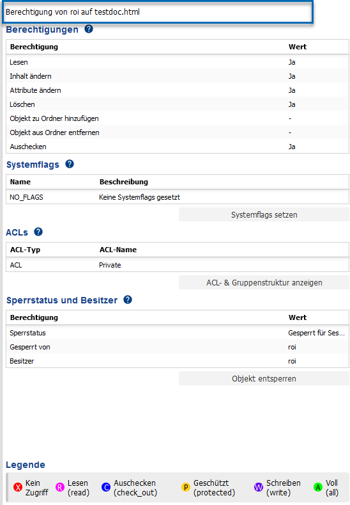Viewport: 350px width, 505px height.
Task: Open help icon beside Systemflags heading
Action: click(x=70, y=164)
